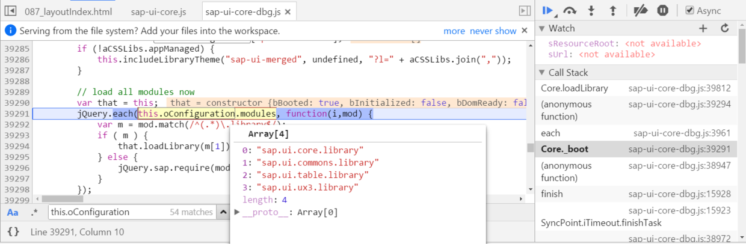Image resolution: width=746 pixels, height=244 pixels.
Task: Toggle regular expression search option
Action: tap(34, 212)
